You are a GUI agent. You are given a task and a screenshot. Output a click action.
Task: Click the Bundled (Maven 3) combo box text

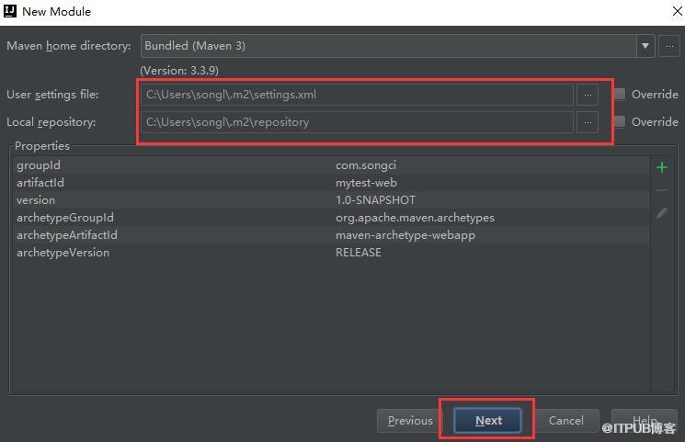coord(195,46)
